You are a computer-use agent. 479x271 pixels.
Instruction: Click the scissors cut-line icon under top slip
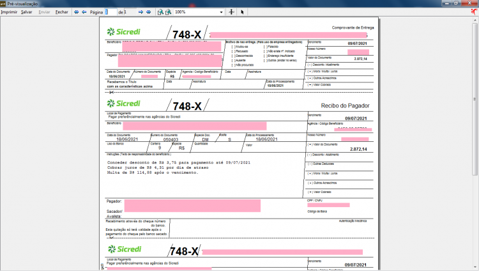[x=111, y=92]
